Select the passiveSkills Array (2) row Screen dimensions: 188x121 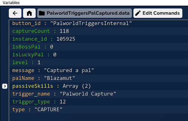(98, 86)
